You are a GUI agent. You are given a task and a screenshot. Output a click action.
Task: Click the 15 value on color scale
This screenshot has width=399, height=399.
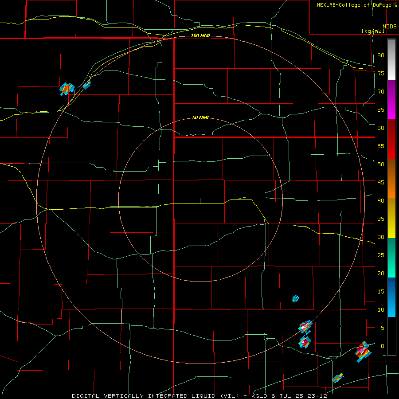(x=381, y=291)
